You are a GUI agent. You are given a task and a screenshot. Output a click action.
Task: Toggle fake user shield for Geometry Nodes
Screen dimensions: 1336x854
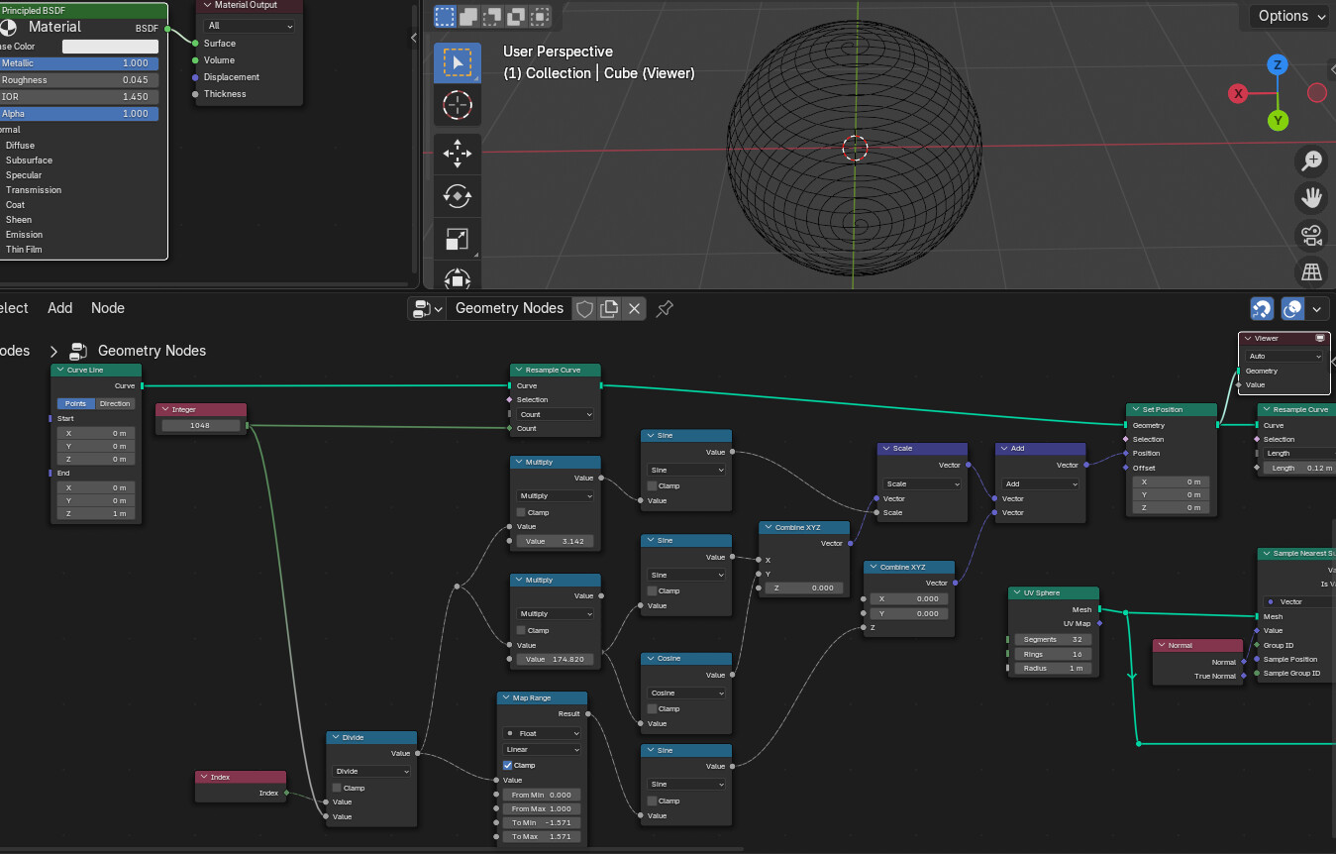585,308
